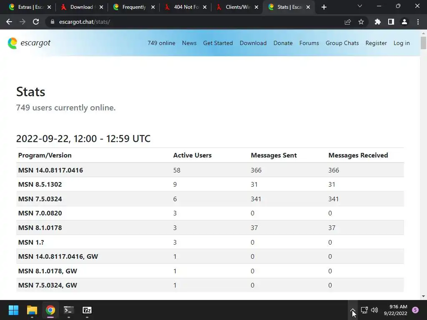Visit the Donate page

283,43
